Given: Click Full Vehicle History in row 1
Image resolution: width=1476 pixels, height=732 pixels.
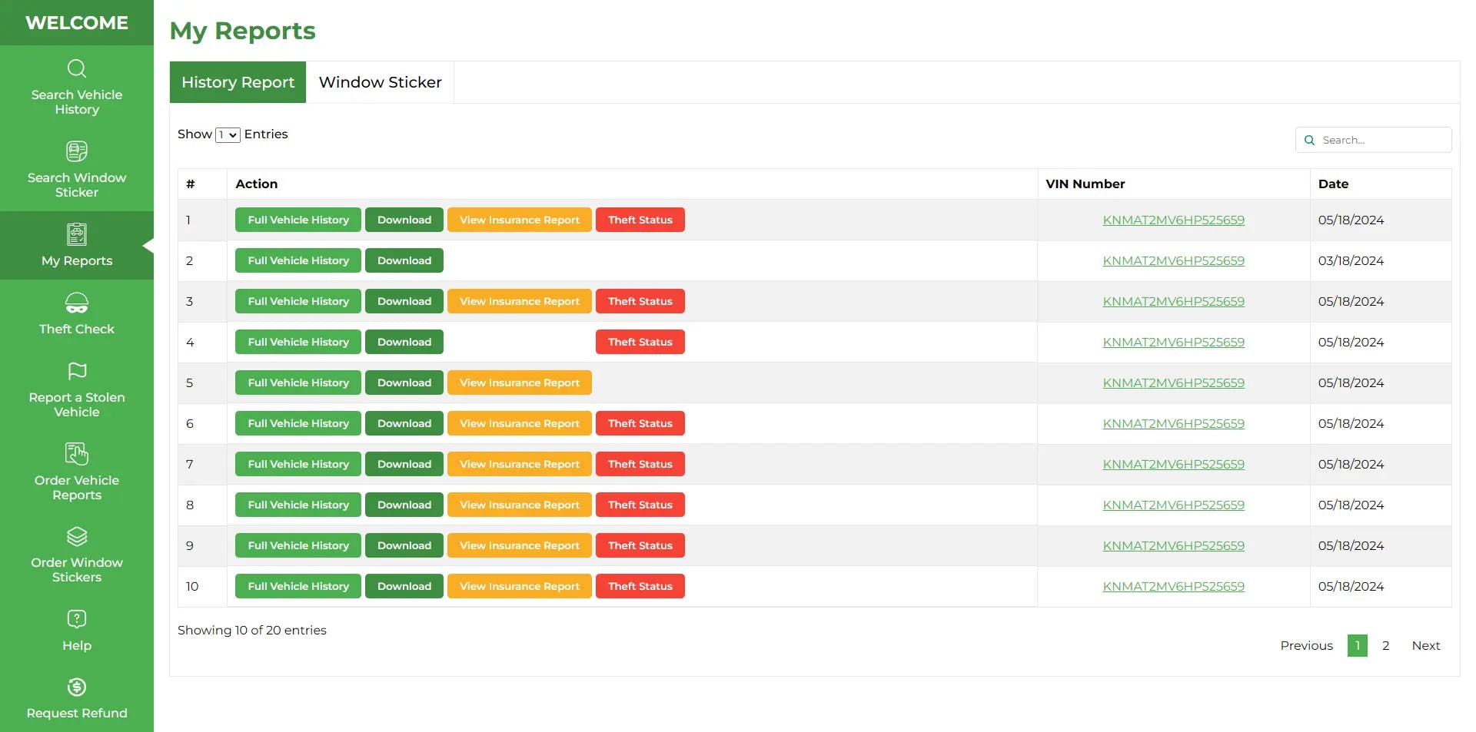Looking at the screenshot, I should pyautogui.click(x=298, y=220).
